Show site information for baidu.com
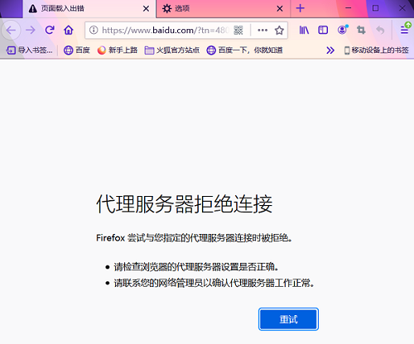The image size is (414, 344). point(94,30)
